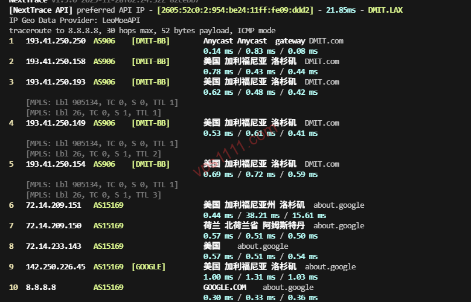
Task: Click the traceroute to 8.8.8.8 header line
Action: 143,31
